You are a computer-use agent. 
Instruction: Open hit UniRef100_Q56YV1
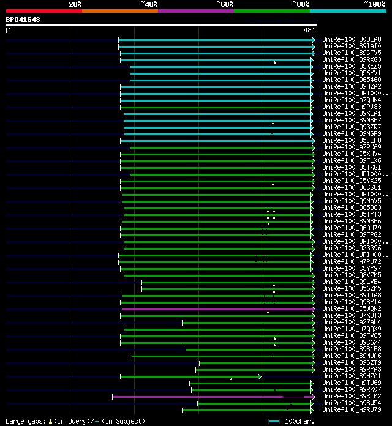point(352,73)
